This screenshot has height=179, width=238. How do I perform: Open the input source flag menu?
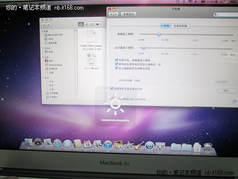(x=226, y=2)
